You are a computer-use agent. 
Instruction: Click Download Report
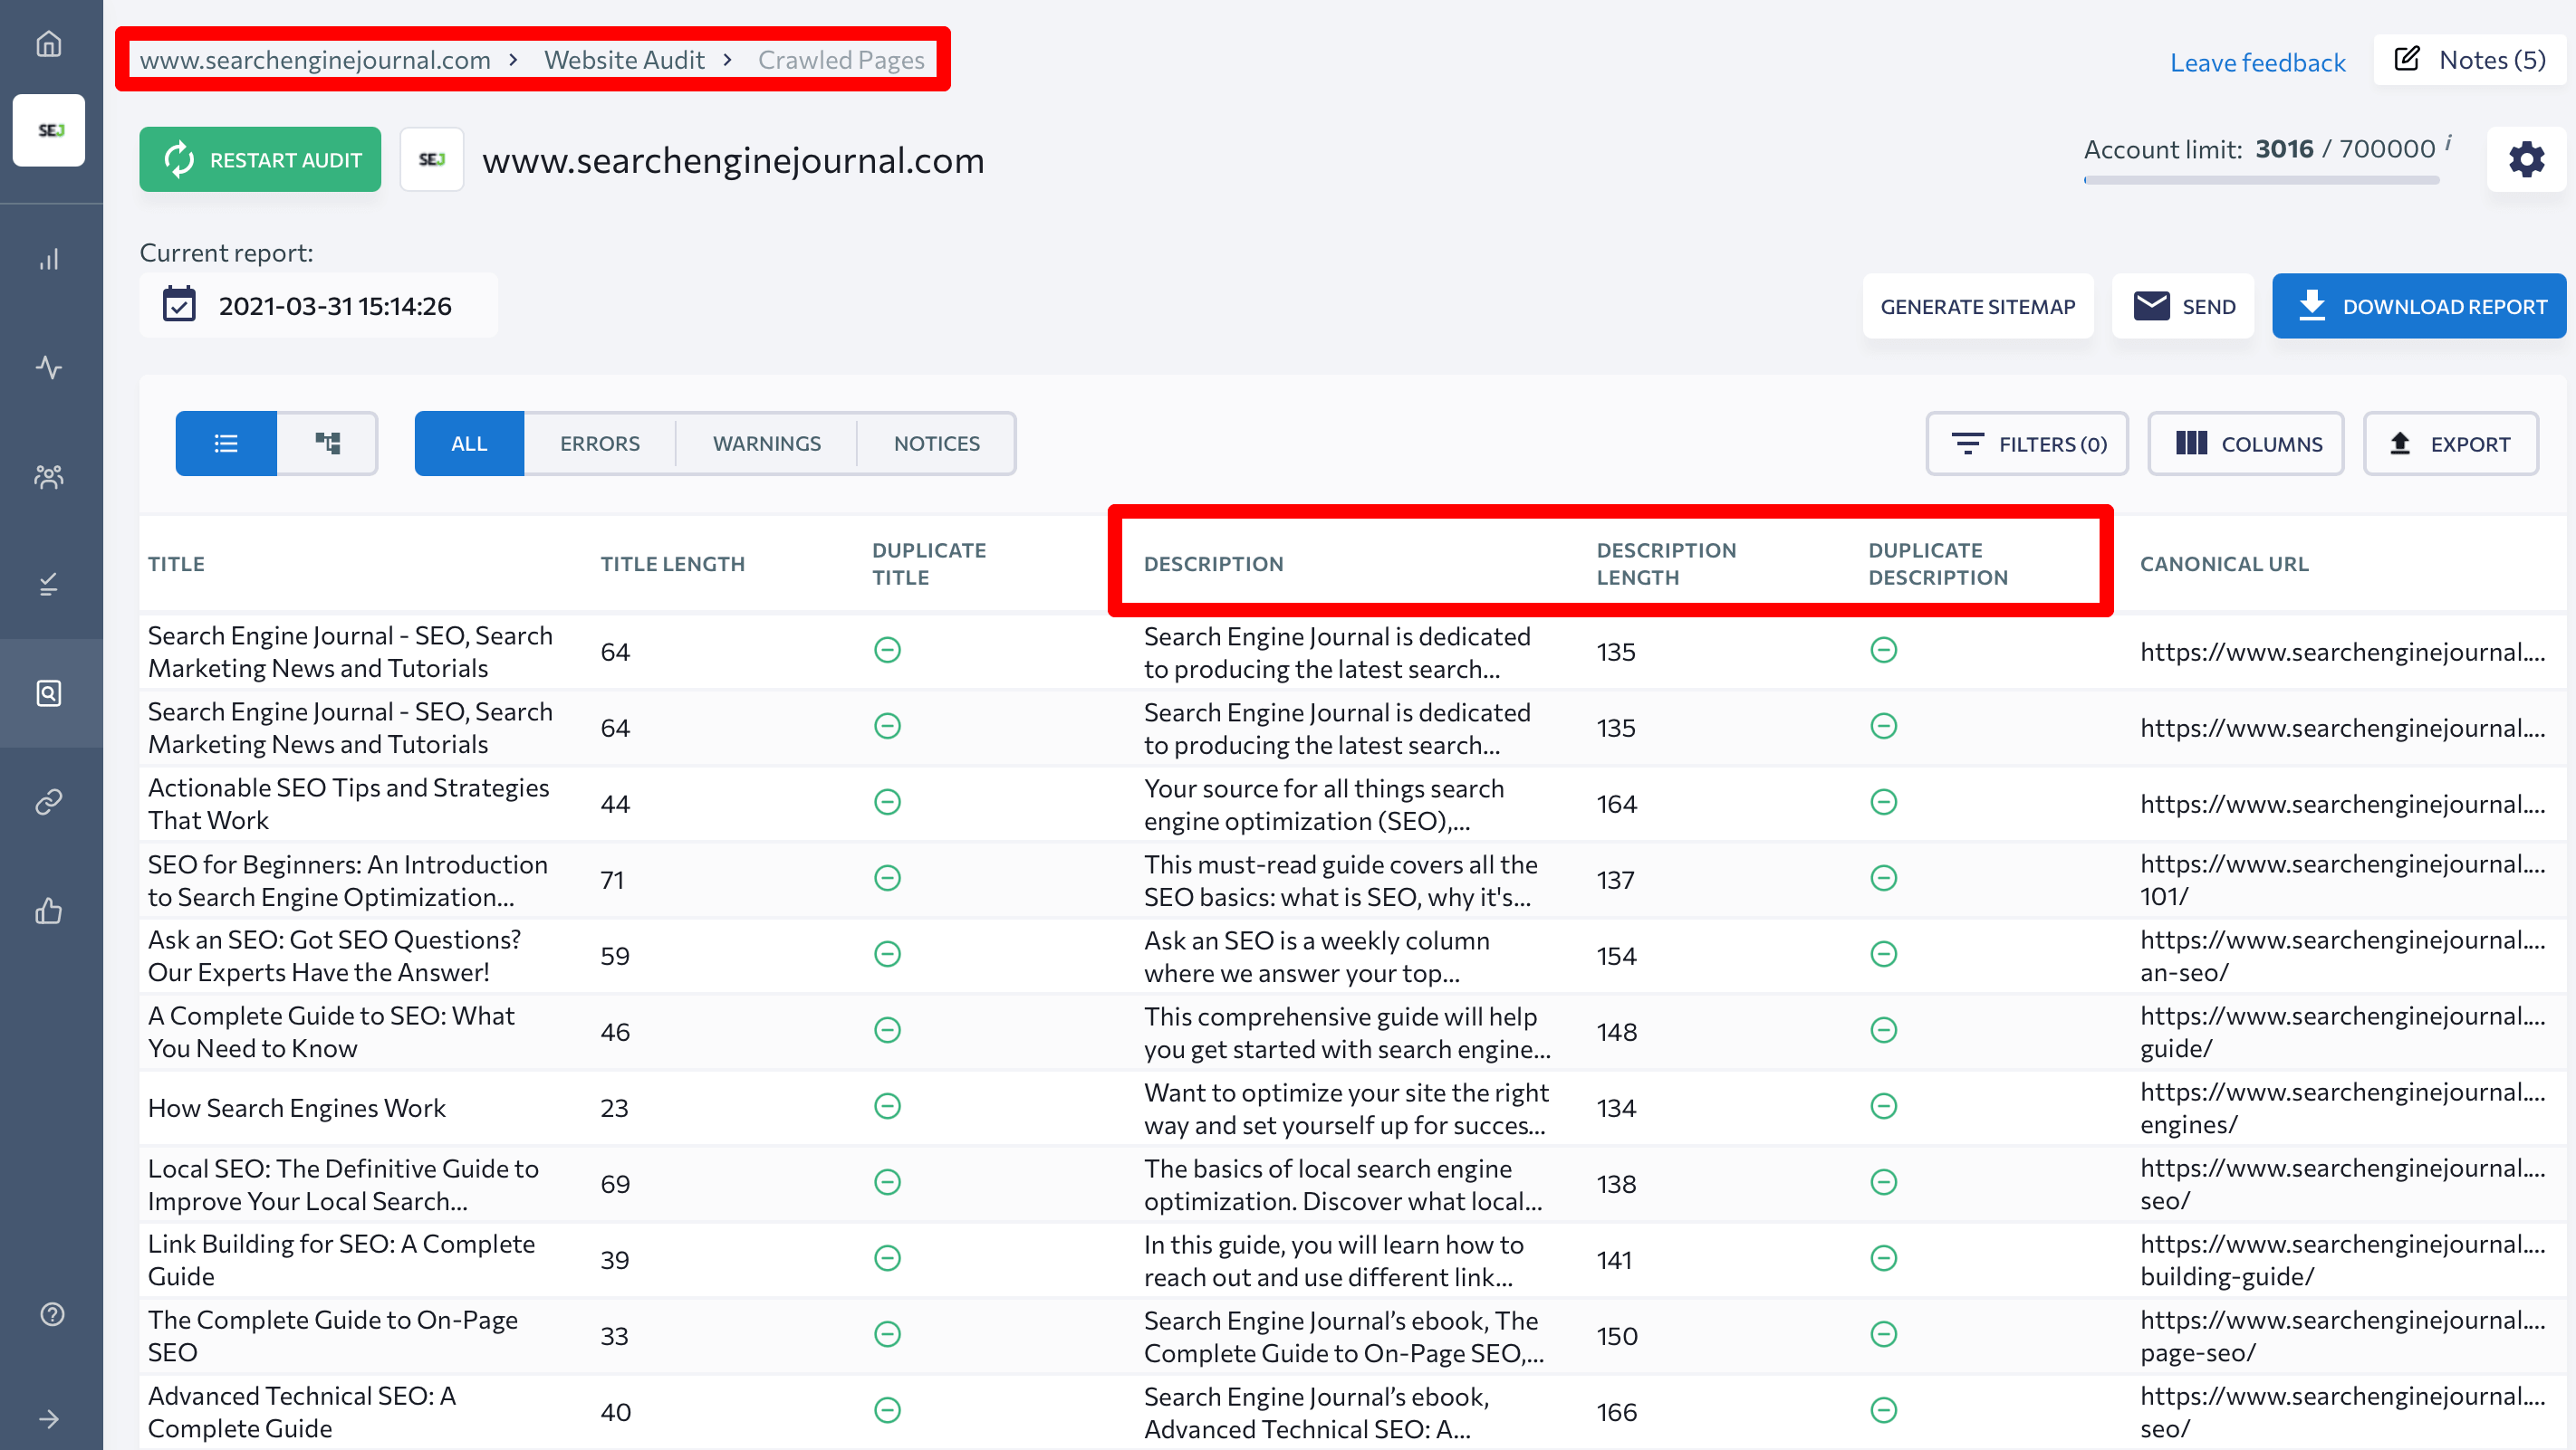(x=2419, y=306)
